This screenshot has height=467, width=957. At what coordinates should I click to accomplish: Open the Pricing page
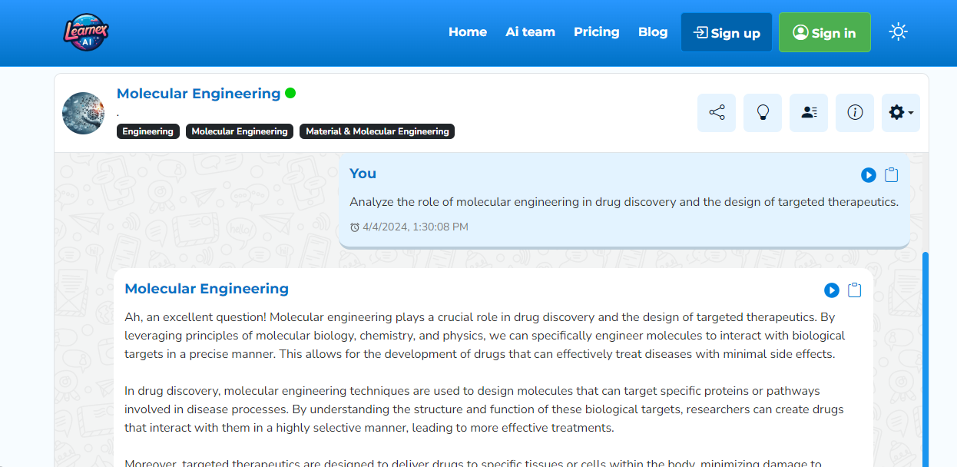[x=597, y=32]
